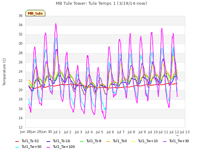The height and width of the screenshot is (153, 204).
Task: Click the red Tul1_Ts-32 legend swatch
Action: click(17, 141)
